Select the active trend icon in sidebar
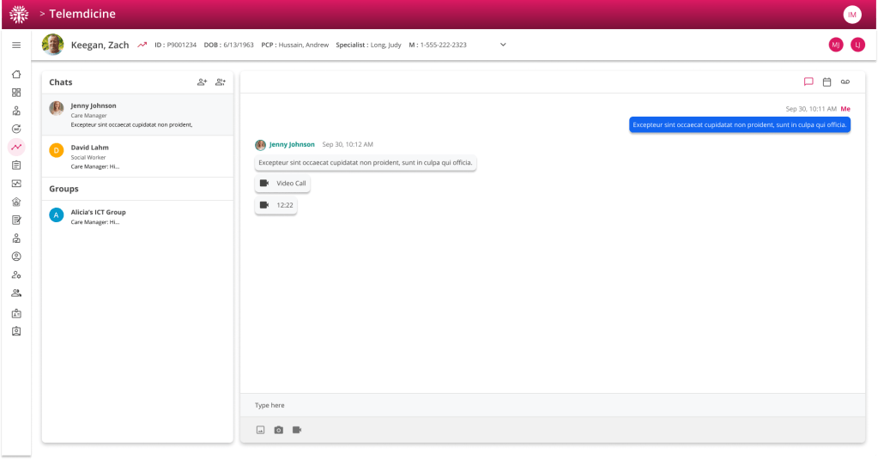878x459 pixels. [16, 147]
